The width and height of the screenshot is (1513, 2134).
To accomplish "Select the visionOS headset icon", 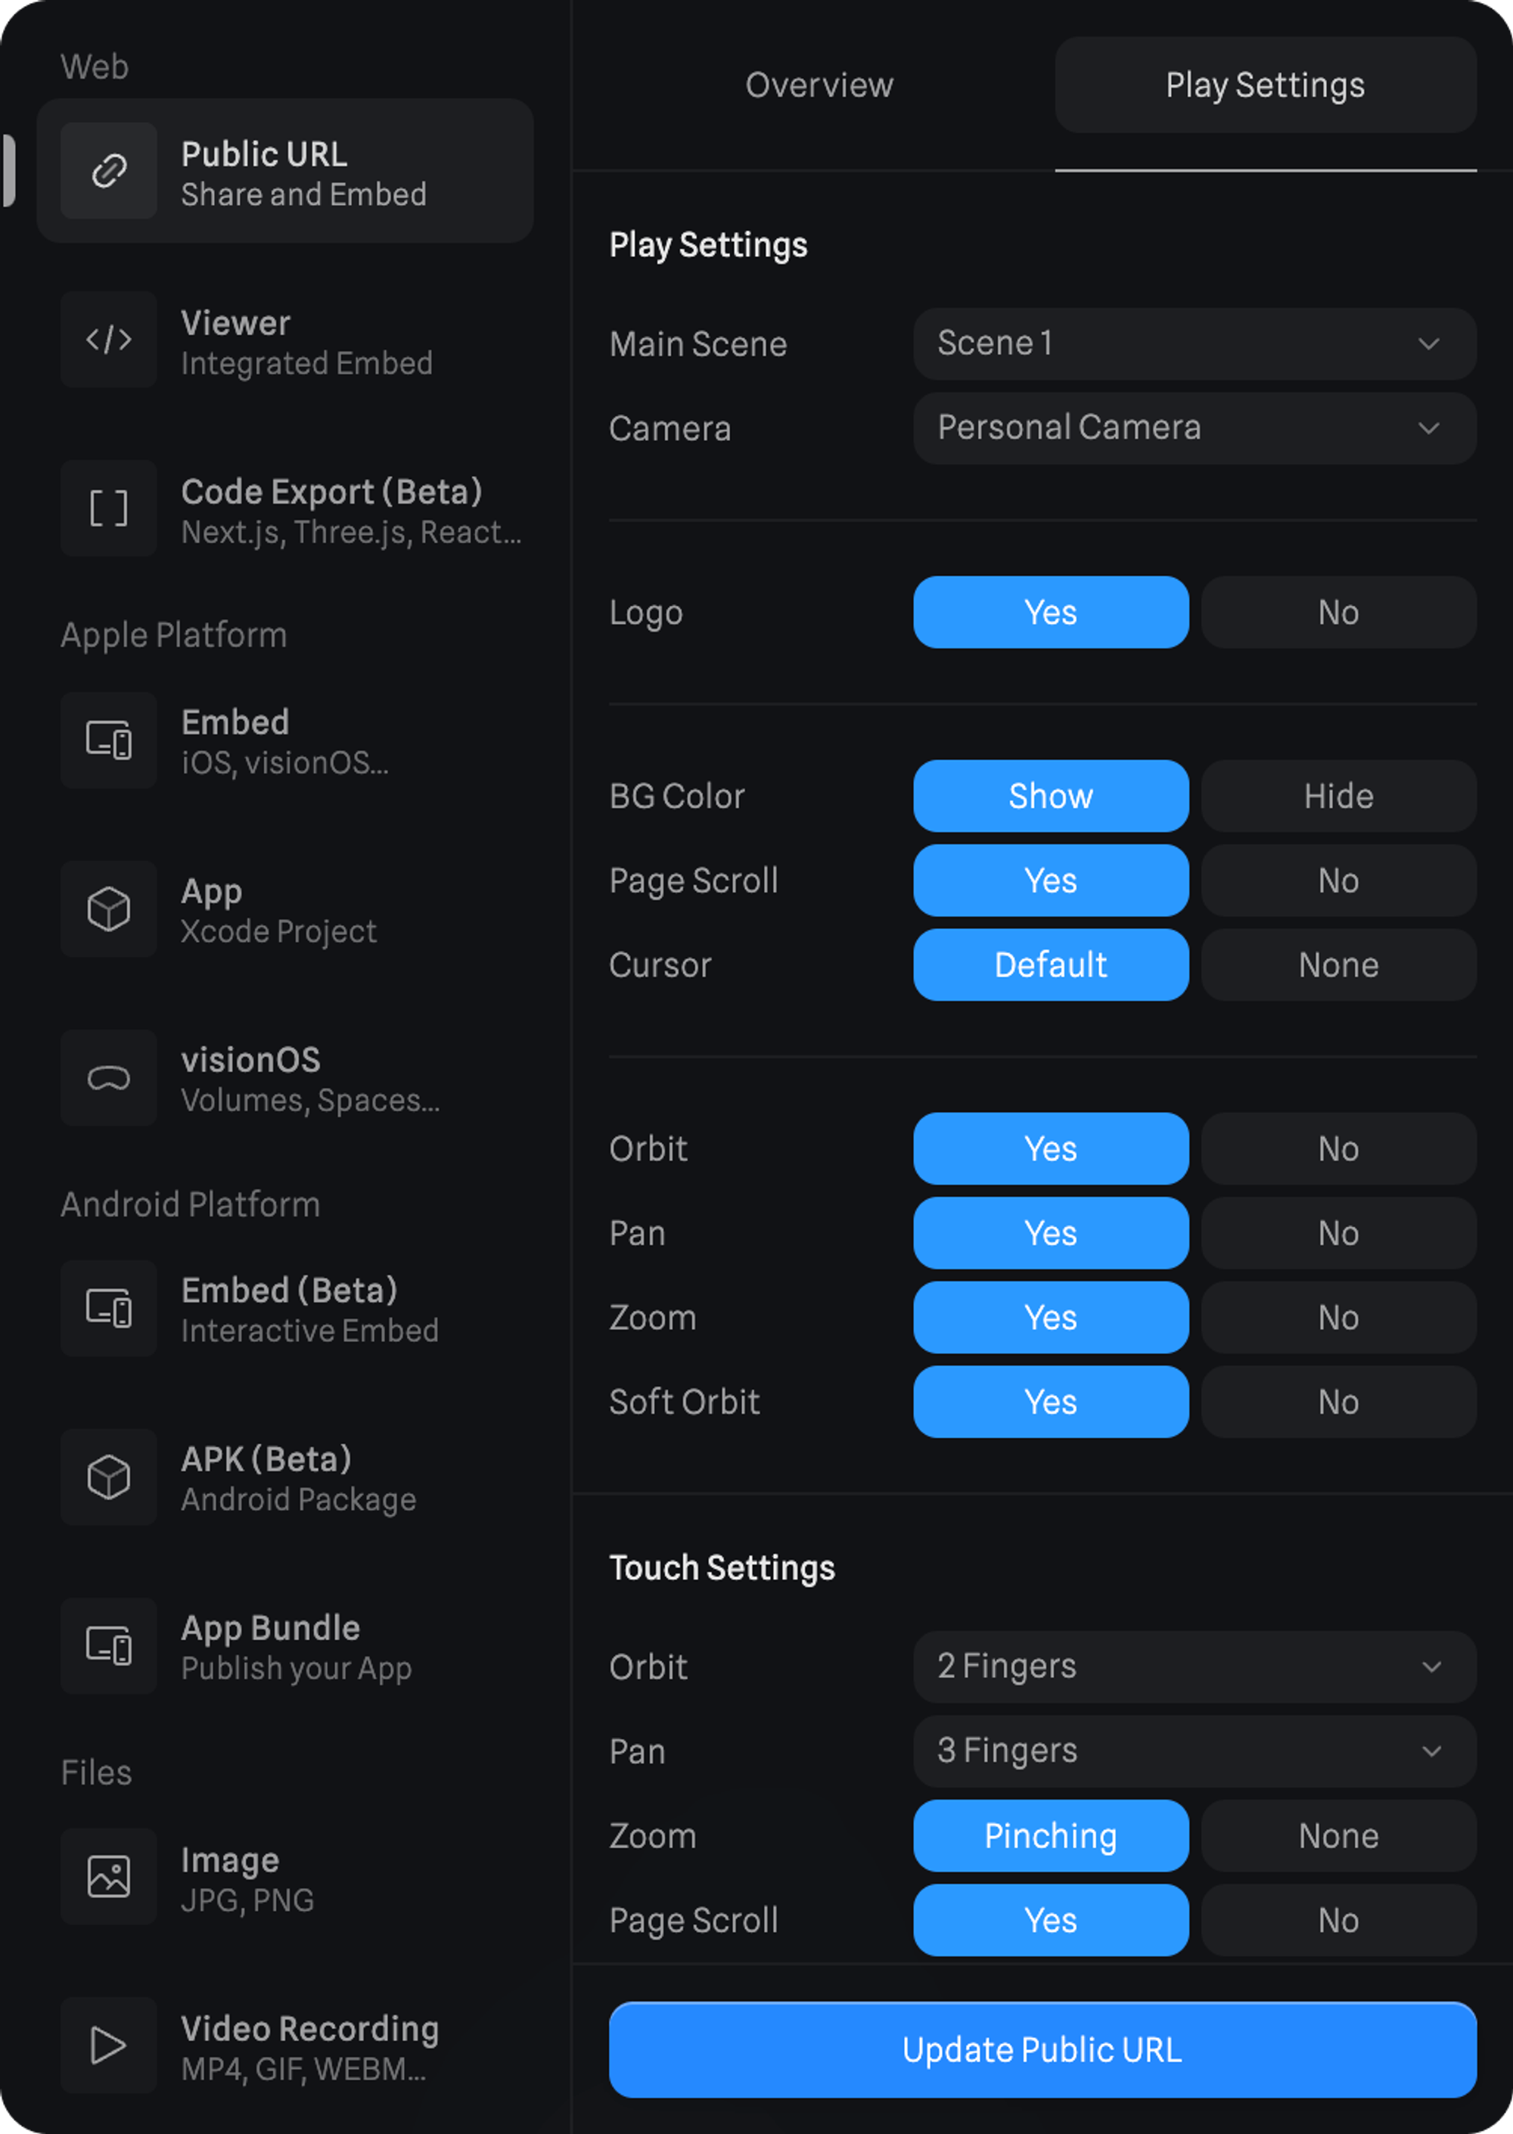I will point(109,1078).
